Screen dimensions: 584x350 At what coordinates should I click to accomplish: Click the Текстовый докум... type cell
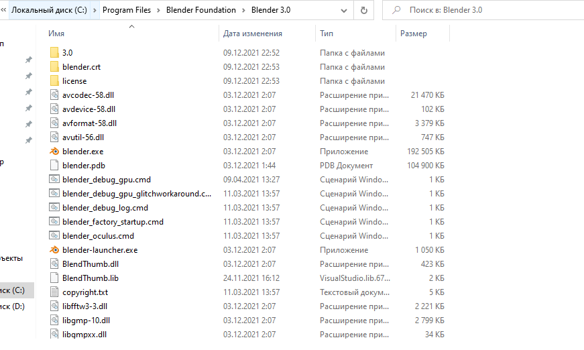(x=355, y=292)
